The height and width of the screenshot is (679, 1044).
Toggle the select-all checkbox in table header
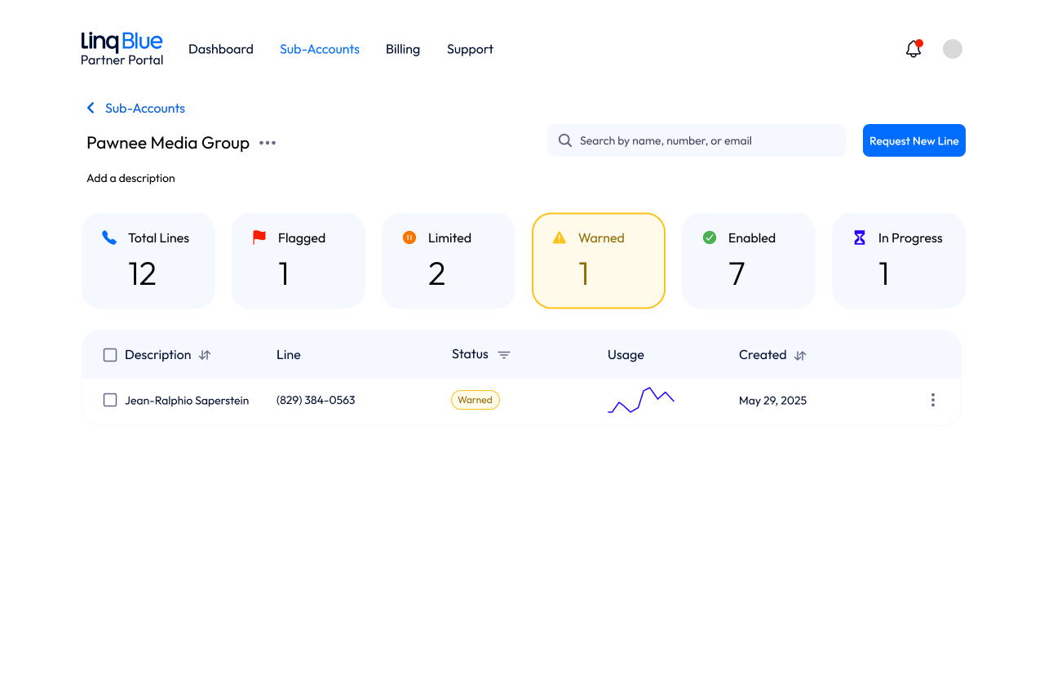click(x=110, y=355)
